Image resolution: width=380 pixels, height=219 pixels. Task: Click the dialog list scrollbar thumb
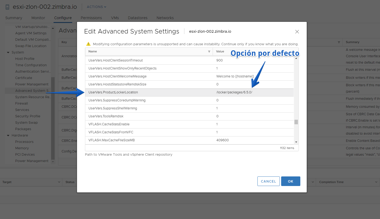296,122
